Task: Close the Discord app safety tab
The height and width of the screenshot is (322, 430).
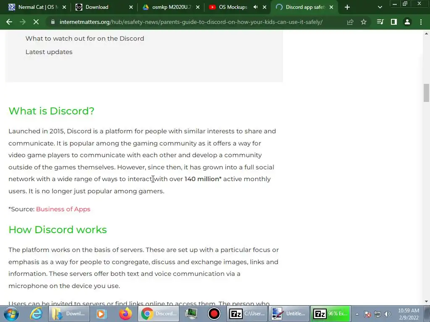Action: tap(331, 7)
